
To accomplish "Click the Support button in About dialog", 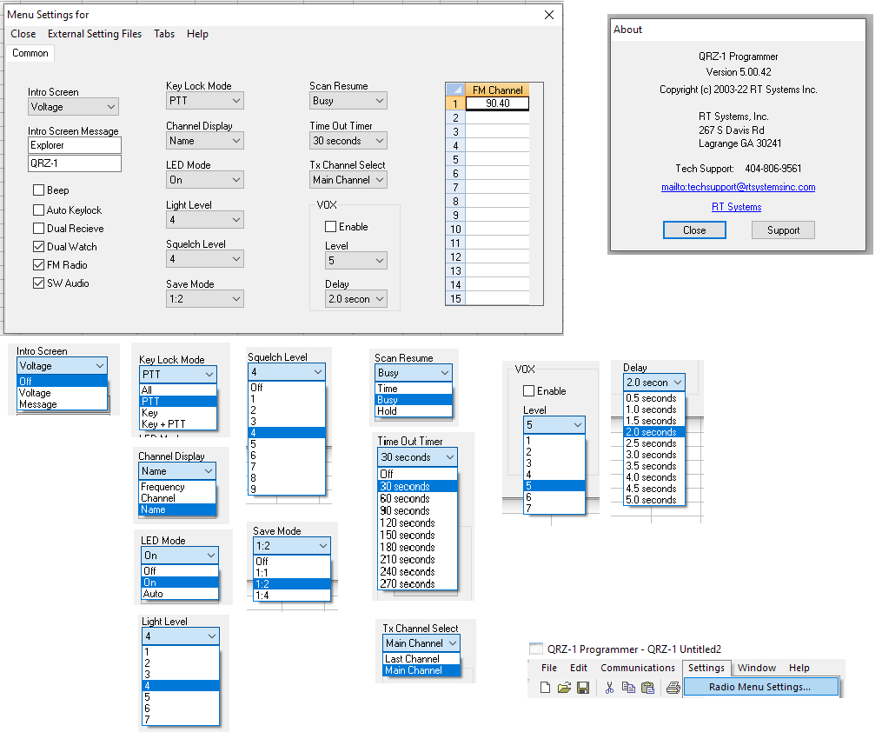I will pos(783,230).
